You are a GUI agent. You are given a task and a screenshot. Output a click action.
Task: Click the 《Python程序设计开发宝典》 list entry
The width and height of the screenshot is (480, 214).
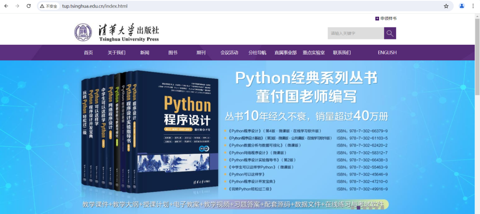click(252, 182)
